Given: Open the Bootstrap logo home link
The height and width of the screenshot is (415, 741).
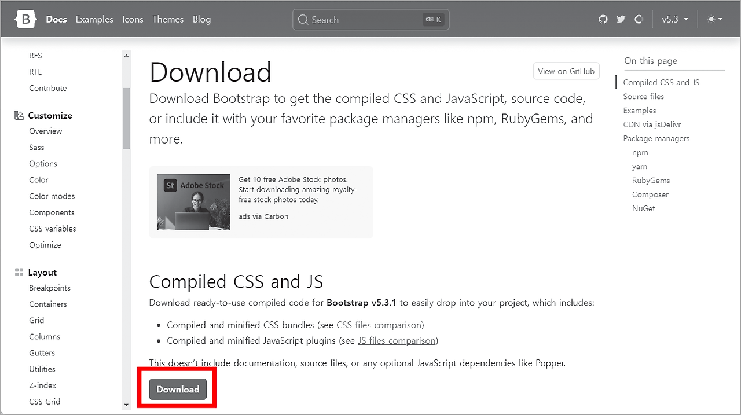Looking at the screenshot, I should point(25,19).
